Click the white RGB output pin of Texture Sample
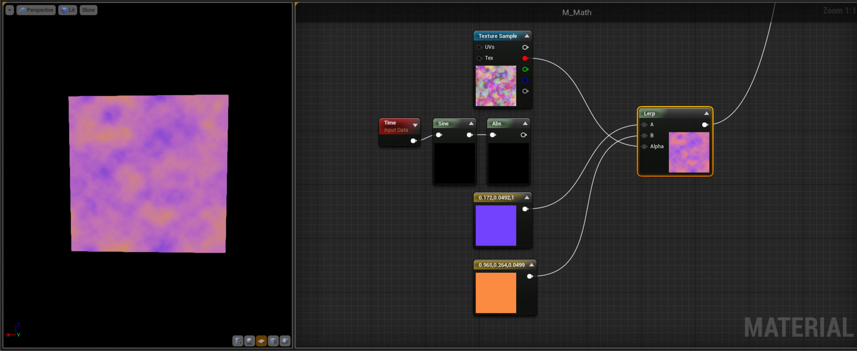857x351 pixels. click(525, 47)
